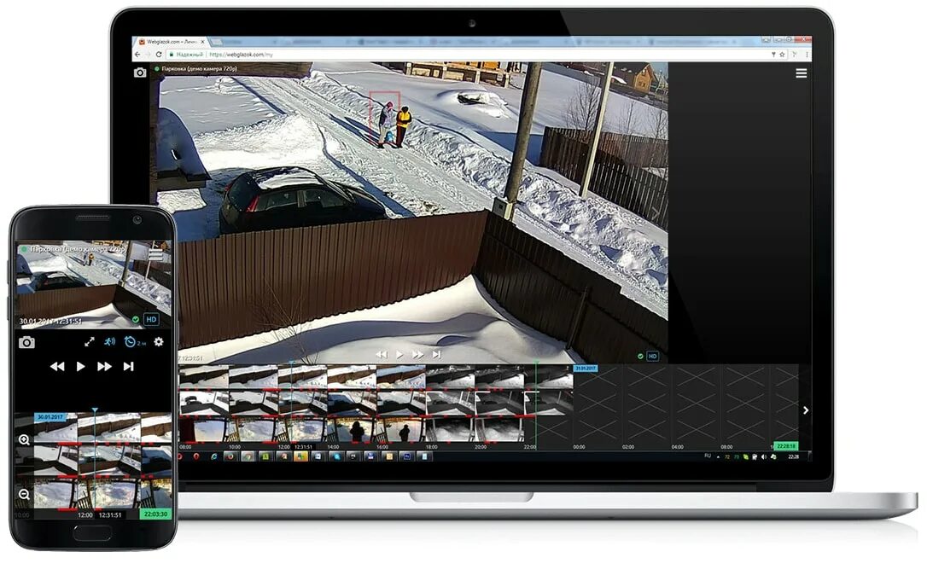927x575 pixels.
Task: Fast-forward playback on the phone
Action: (x=104, y=366)
